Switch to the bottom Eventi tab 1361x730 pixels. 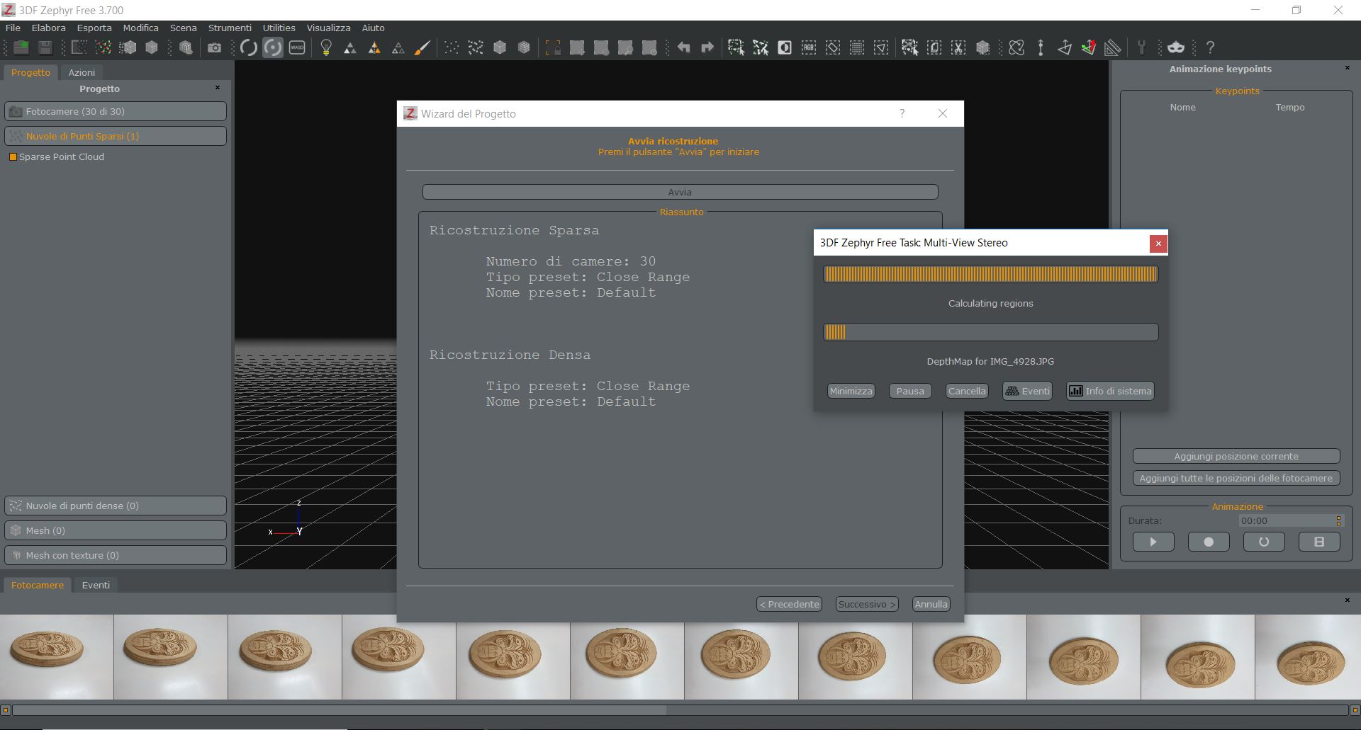click(96, 585)
